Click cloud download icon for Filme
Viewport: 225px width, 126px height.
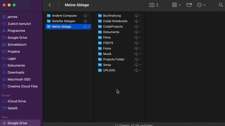click(136, 37)
